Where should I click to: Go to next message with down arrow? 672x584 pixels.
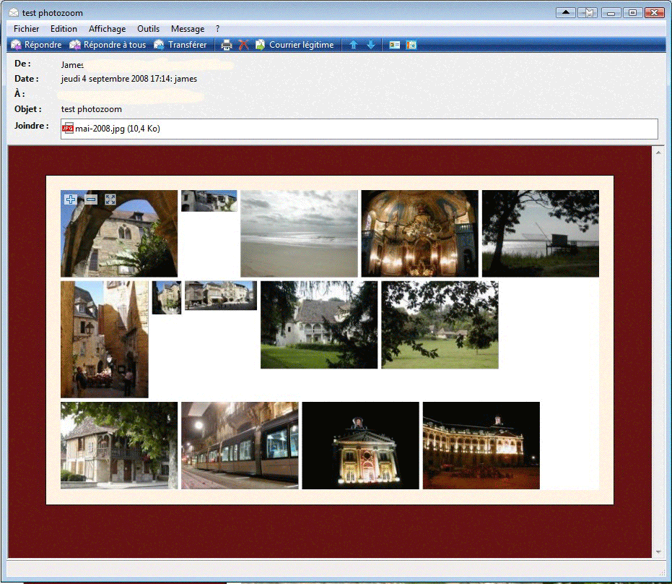pos(371,45)
